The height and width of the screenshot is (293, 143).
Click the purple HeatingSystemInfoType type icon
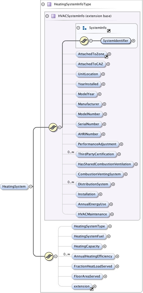coord(49,4)
